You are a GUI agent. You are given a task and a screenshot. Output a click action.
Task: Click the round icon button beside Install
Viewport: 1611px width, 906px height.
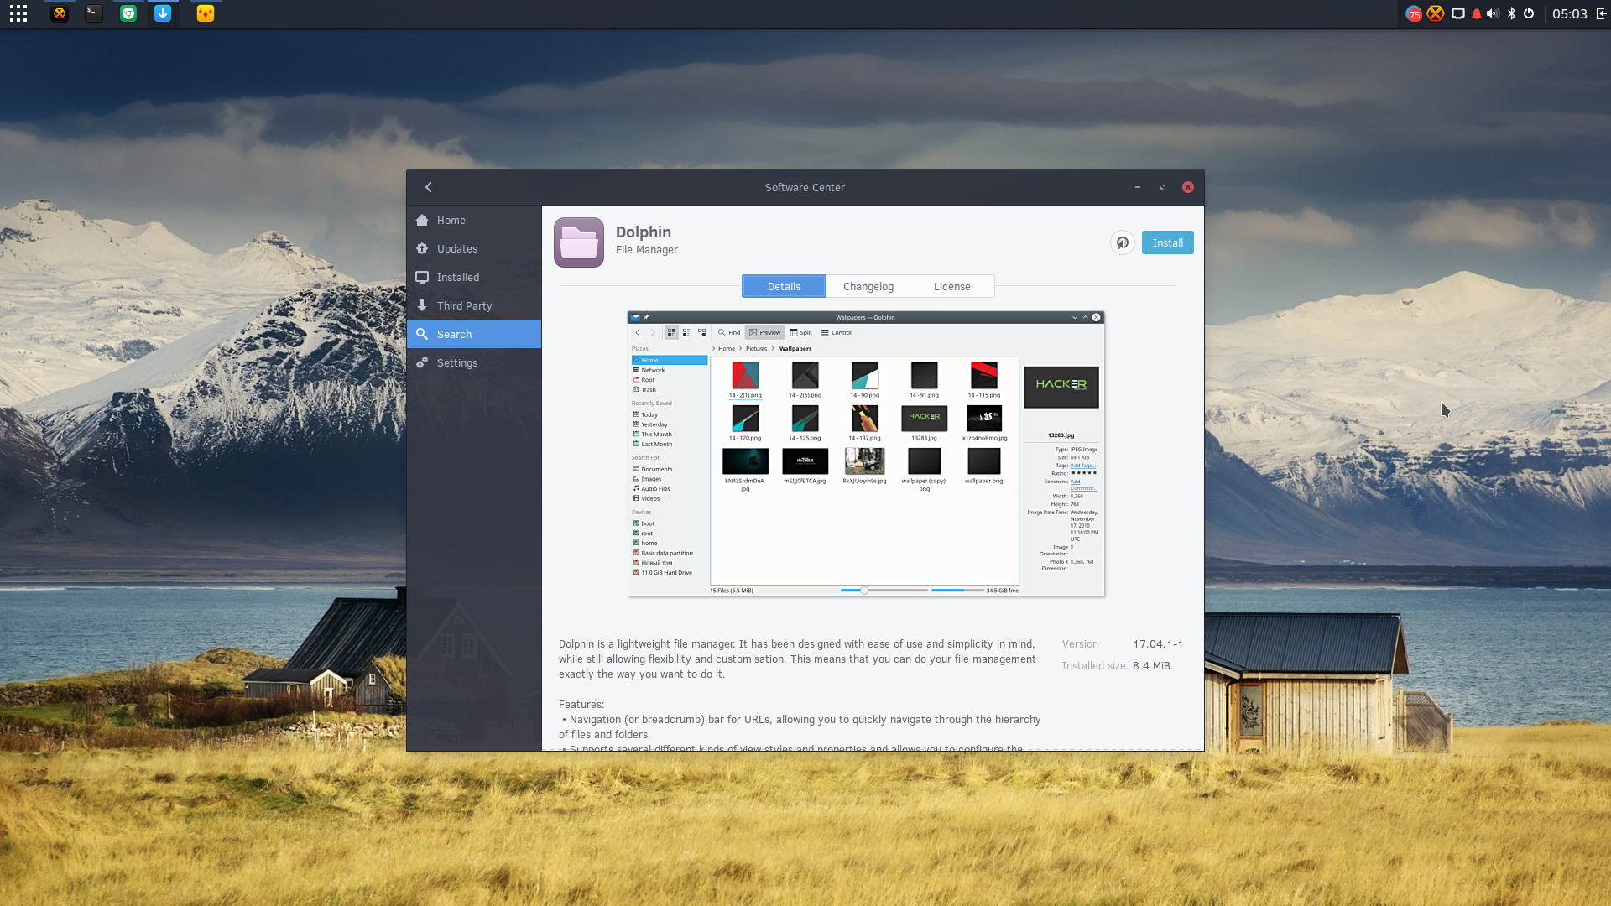coord(1123,242)
